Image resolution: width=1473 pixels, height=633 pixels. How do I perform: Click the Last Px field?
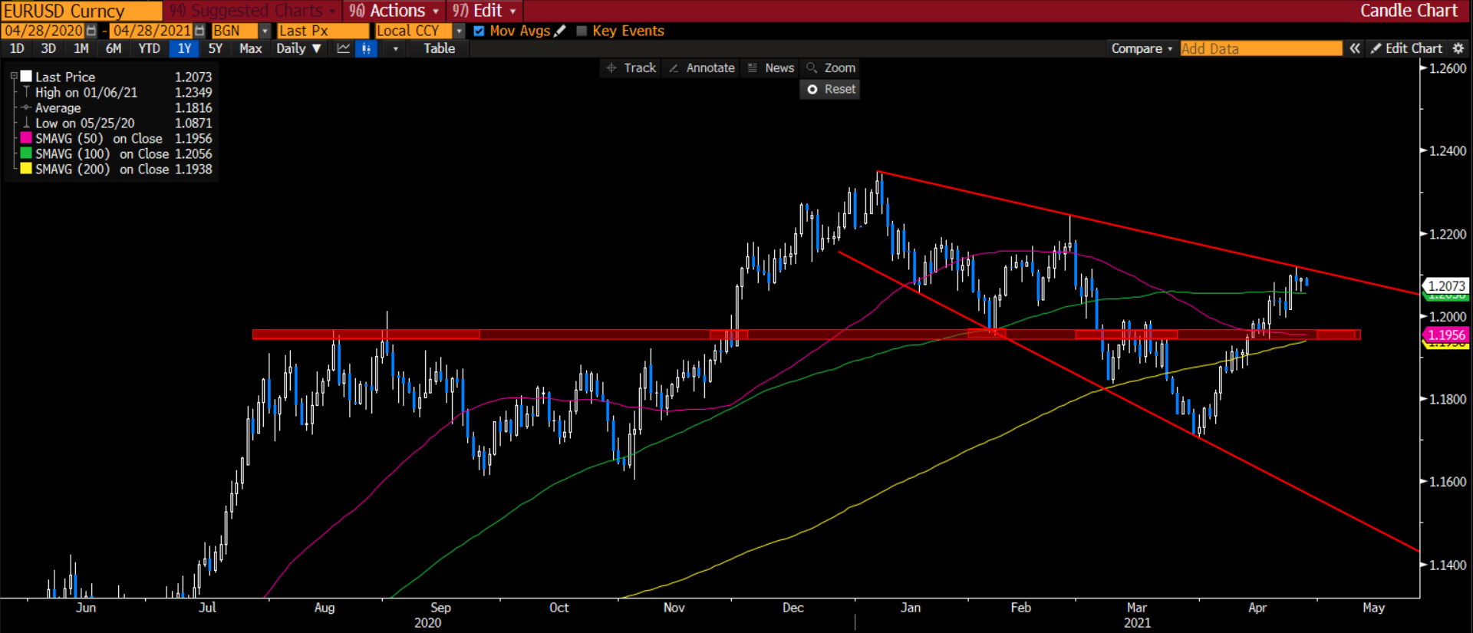323,31
